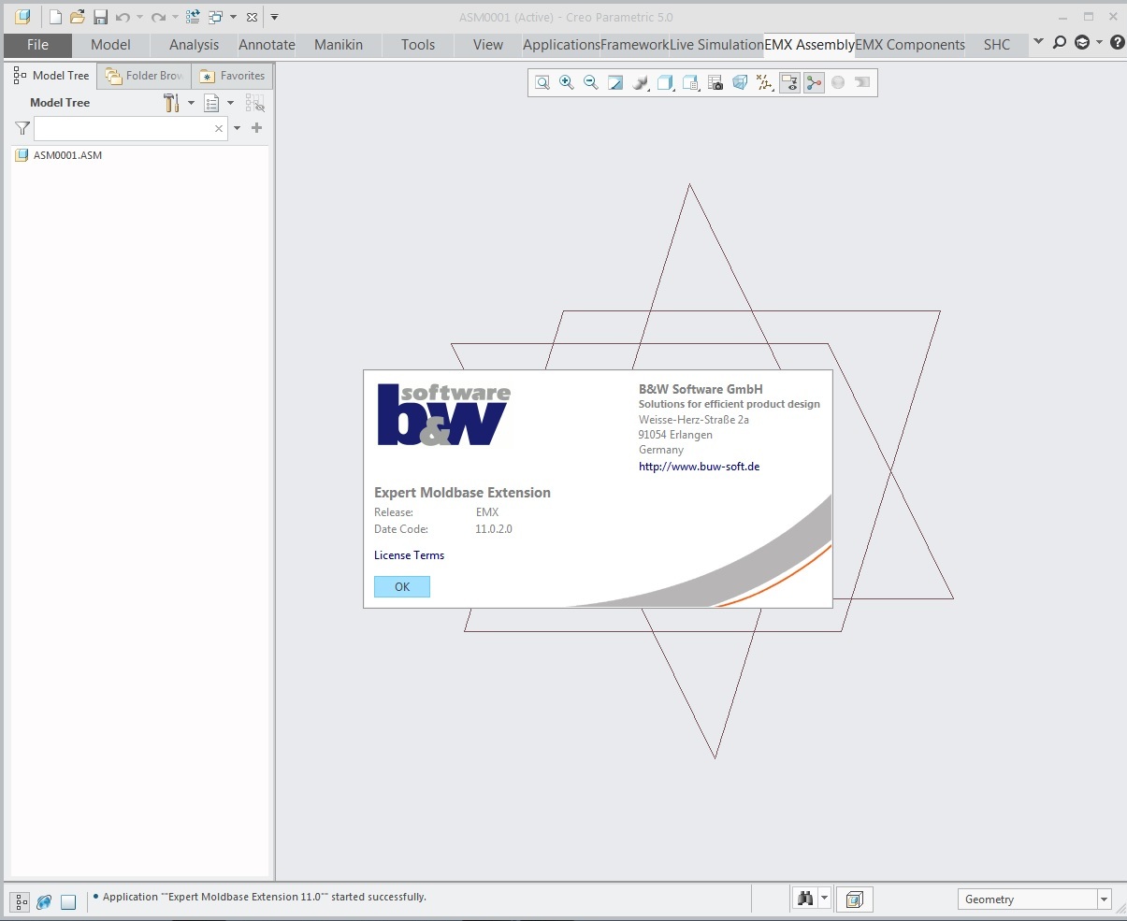The image size is (1127, 921).
Task: Open a file with the folder icon
Action: coord(78,17)
